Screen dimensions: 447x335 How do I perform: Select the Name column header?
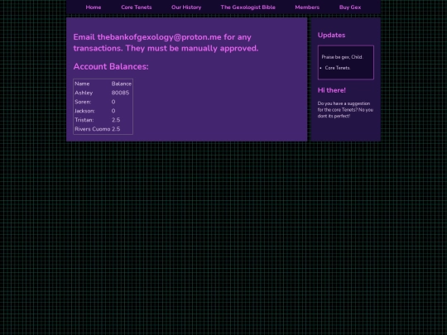pyautogui.click(x=82, y=84)
